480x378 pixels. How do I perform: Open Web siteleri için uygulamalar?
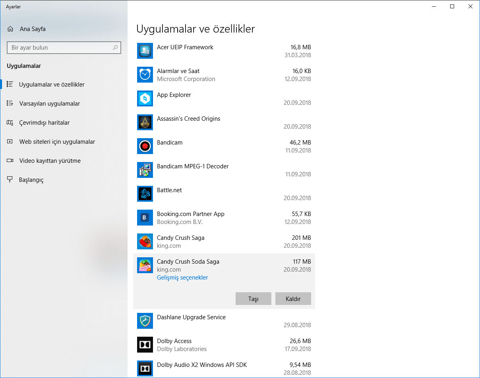pos(64,142)
